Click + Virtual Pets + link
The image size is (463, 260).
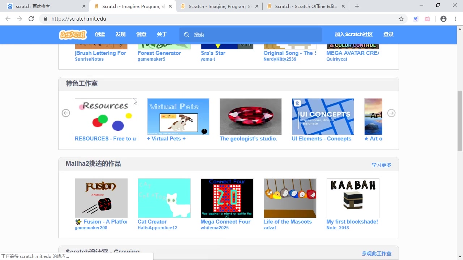pos(166,139)
